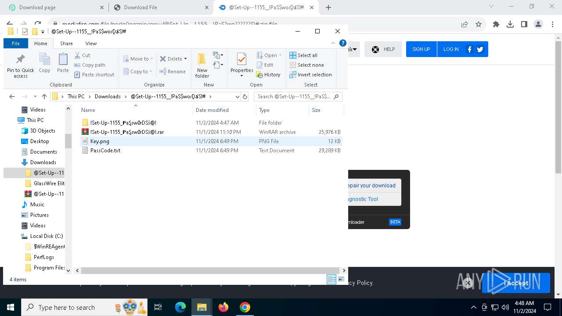562x316 pixels.
Task: Show file History
Action: click(268, 75)
